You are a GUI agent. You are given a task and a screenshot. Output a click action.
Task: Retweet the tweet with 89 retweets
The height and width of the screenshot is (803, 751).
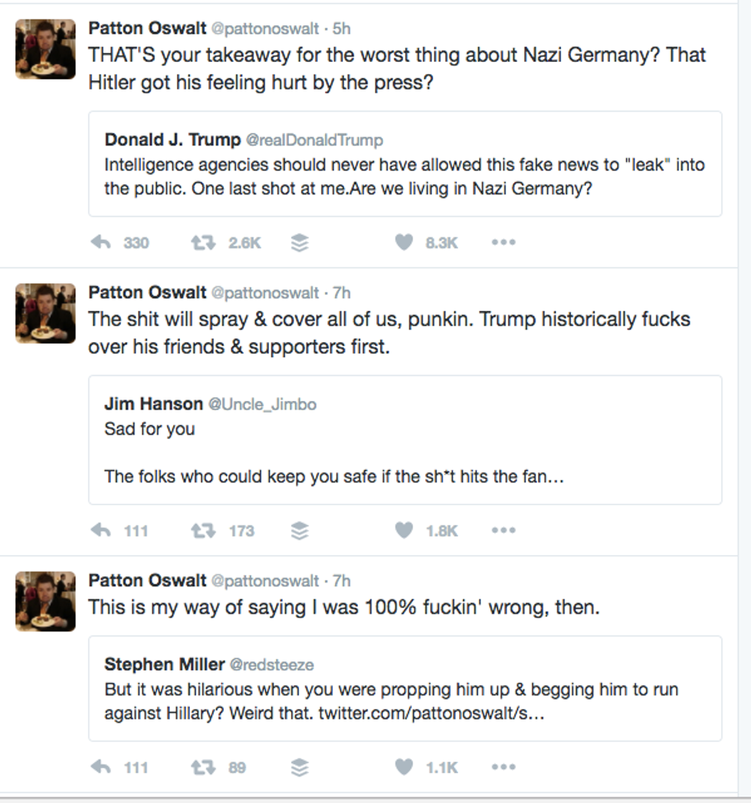click(202, 767)
